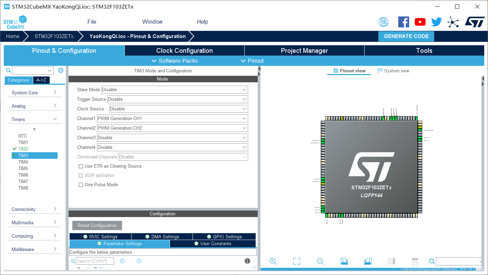Toggle vertical split view icon
The height and width of the screenshot is (275, 488).
pyautogui.click(x=391, y=261)
